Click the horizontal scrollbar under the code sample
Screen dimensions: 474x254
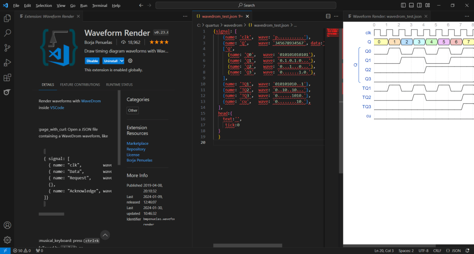tap(51, 214)
